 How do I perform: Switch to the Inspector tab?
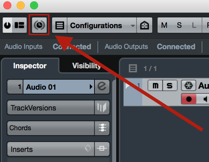pos(30,66)
